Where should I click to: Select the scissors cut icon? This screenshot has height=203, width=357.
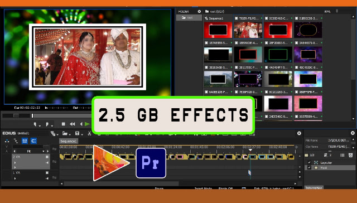(89, 134)
